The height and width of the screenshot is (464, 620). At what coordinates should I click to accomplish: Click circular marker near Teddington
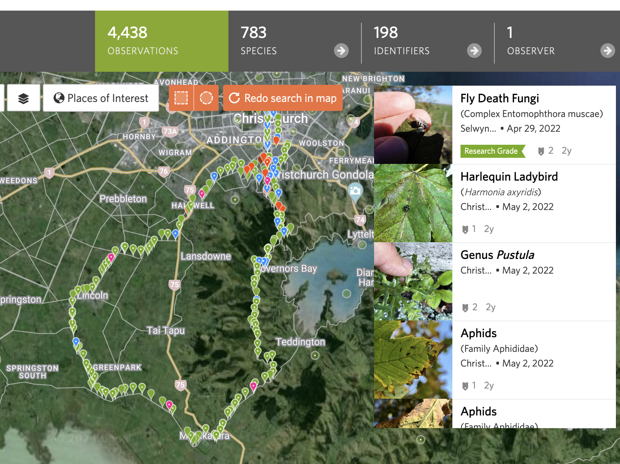click(315, 356)
